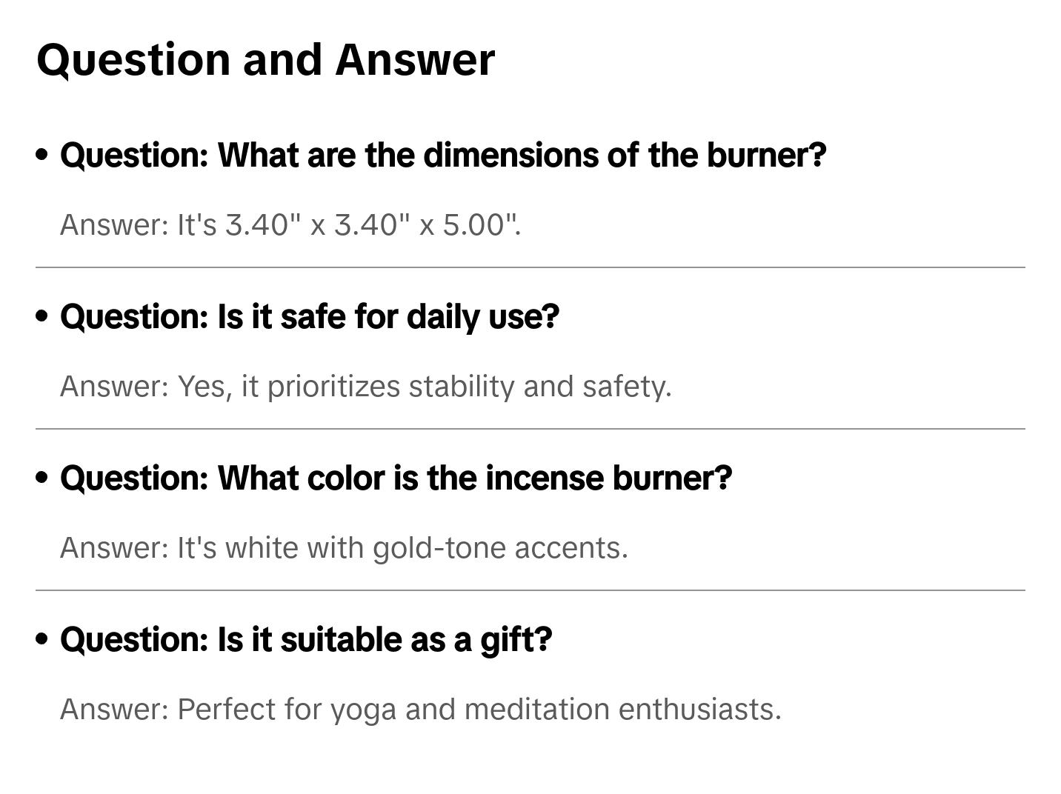Click the bullet beside the incense color question
This screenshot has width=1061, height=794.
point(42,478)
